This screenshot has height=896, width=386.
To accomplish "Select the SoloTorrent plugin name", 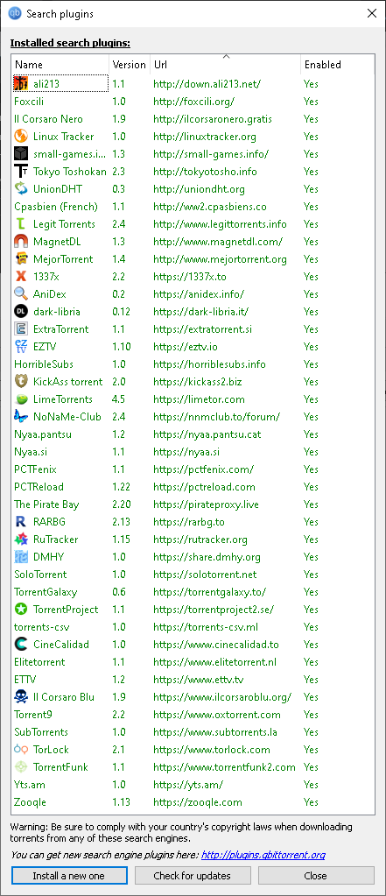I will pyautogui.click(x=40, y=575).
